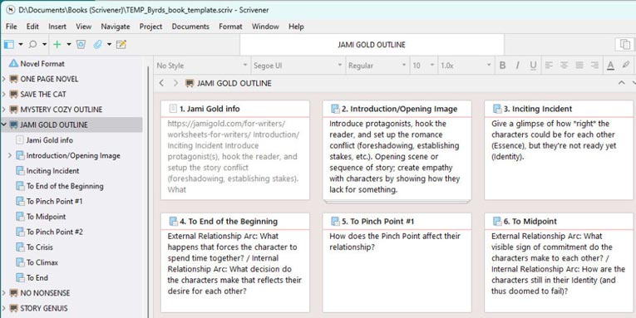This screenshot has height=318, width=636.
Task: Open the Project menu
Action: (x=150, y=27)
